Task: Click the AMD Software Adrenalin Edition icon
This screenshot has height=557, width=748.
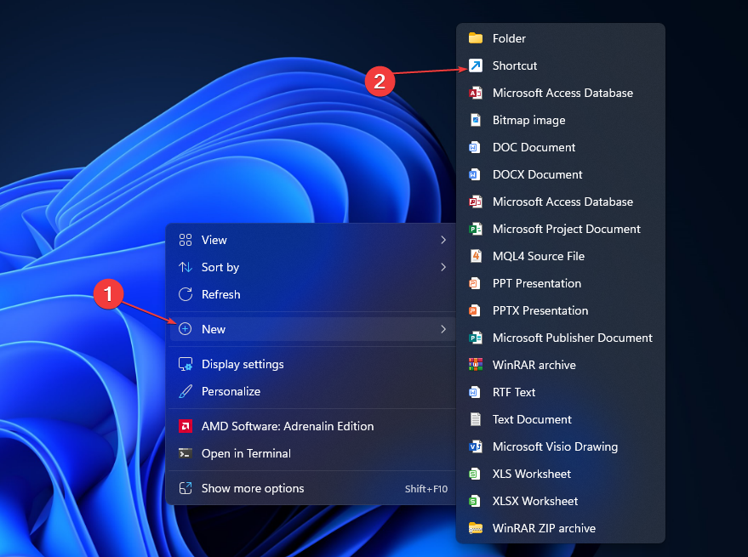Action: 186,426
